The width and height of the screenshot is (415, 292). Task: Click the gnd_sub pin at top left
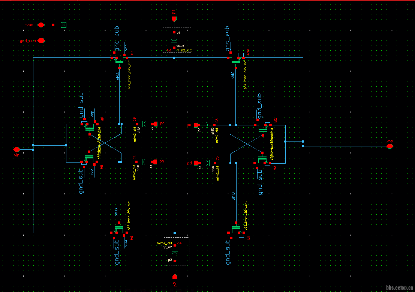41,41
